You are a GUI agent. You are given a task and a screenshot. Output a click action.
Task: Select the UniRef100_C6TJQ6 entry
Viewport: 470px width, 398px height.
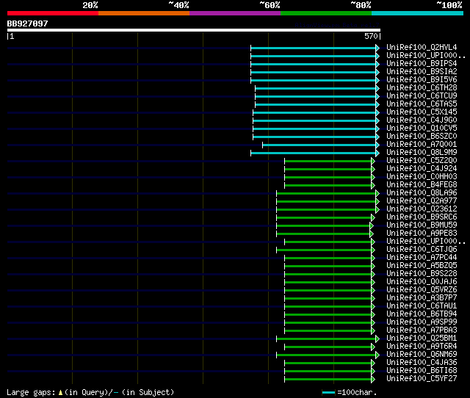click(x=422, y=250)
